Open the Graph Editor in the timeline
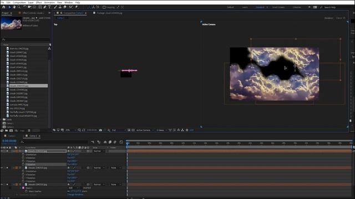This screenshot has width=355, height=199. [x=121, y=142]
